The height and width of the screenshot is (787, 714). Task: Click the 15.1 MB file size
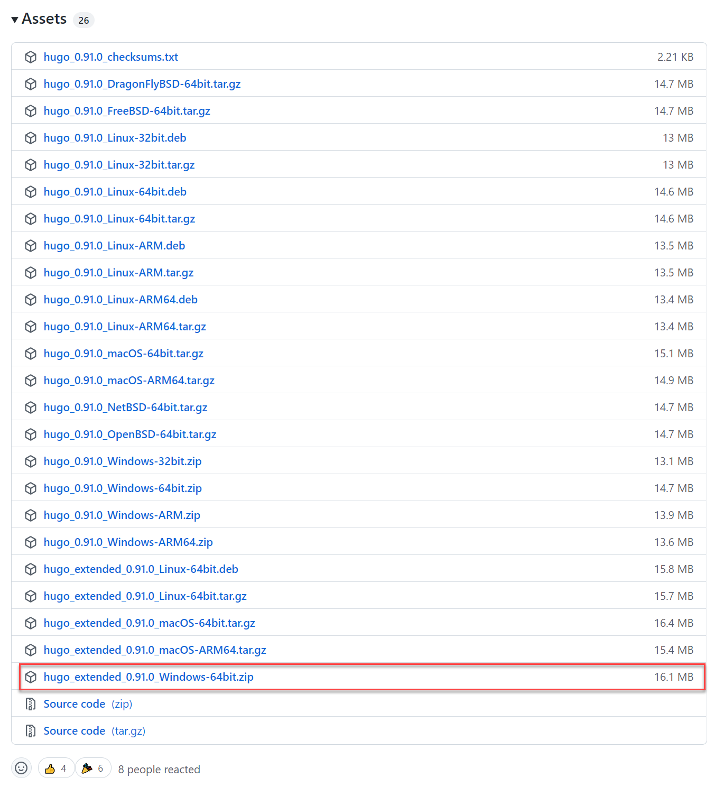674,353
